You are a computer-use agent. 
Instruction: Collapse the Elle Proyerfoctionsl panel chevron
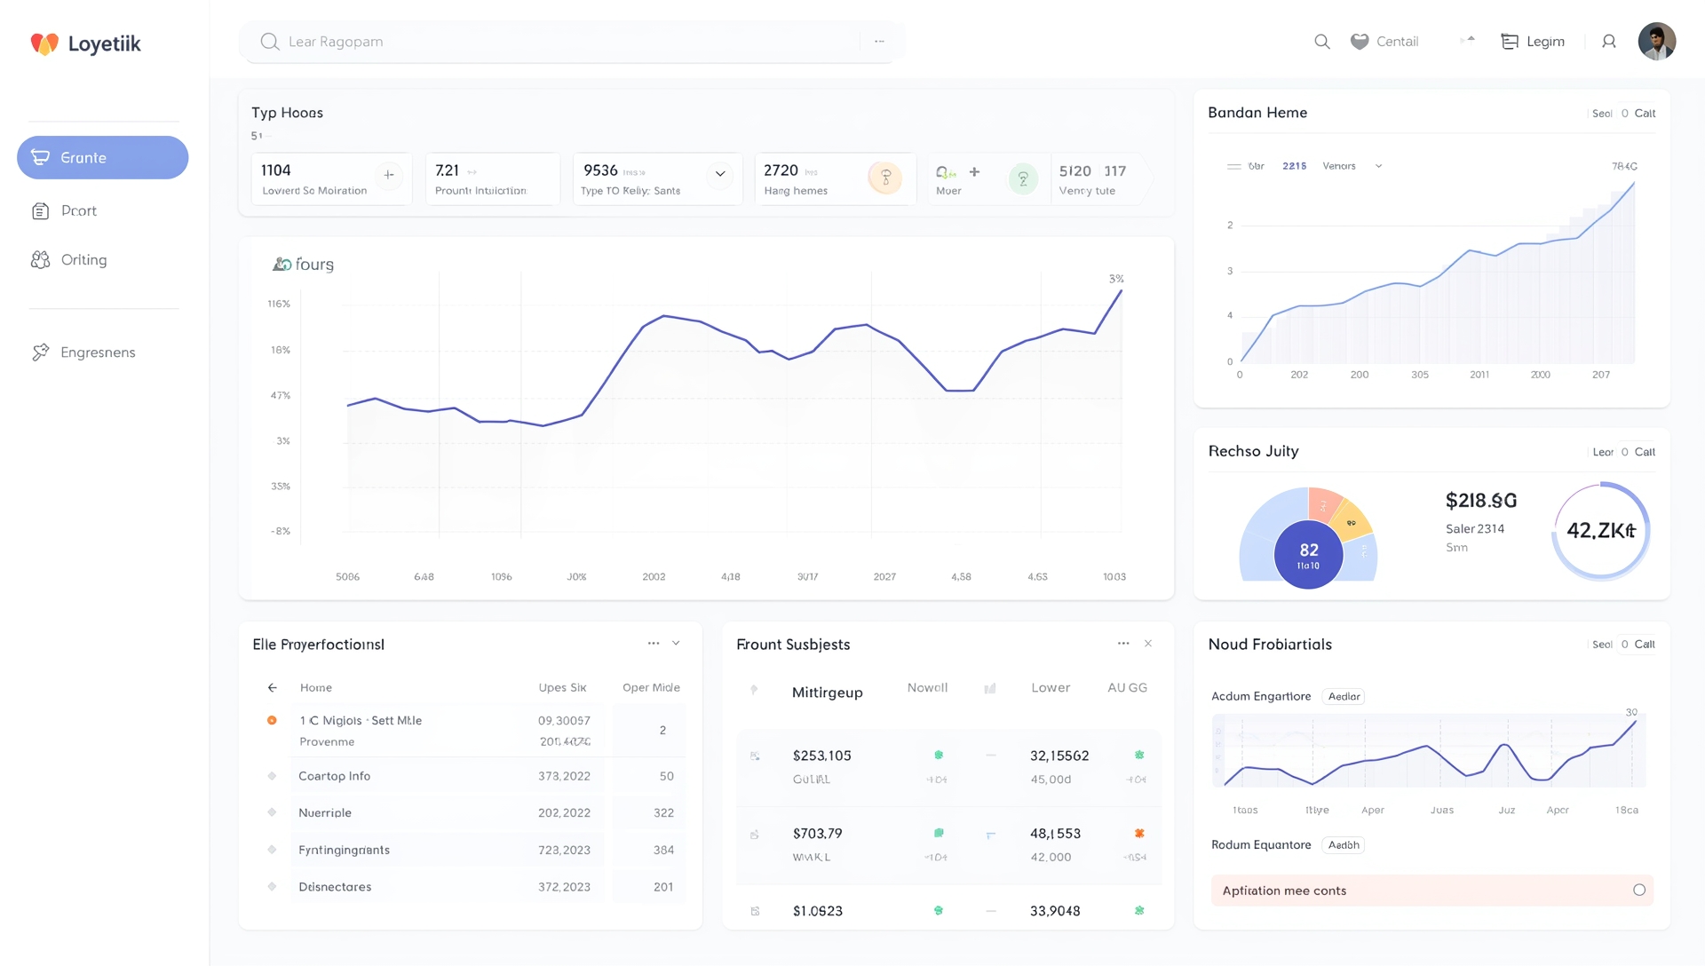[x=676, y=643]
